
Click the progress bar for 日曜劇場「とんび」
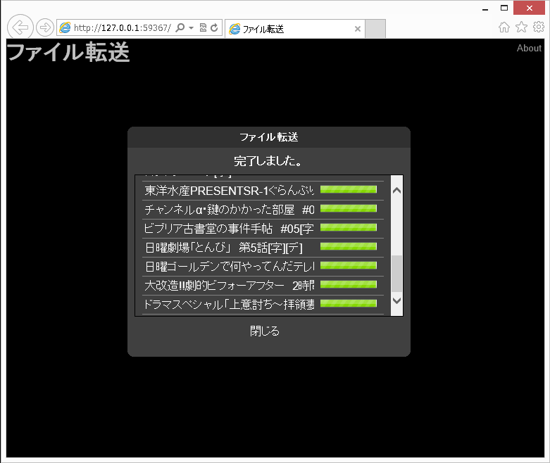coord(349,247)
